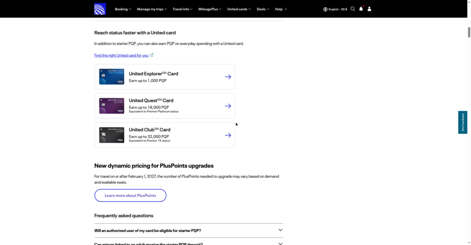The image size is (471, 245).
Task: Click the purple United Quest card image
Action: pos(112,106)
